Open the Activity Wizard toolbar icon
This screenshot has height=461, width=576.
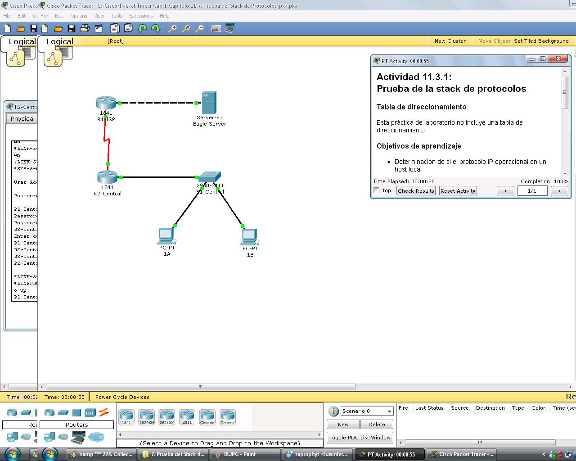pos(99,28)
